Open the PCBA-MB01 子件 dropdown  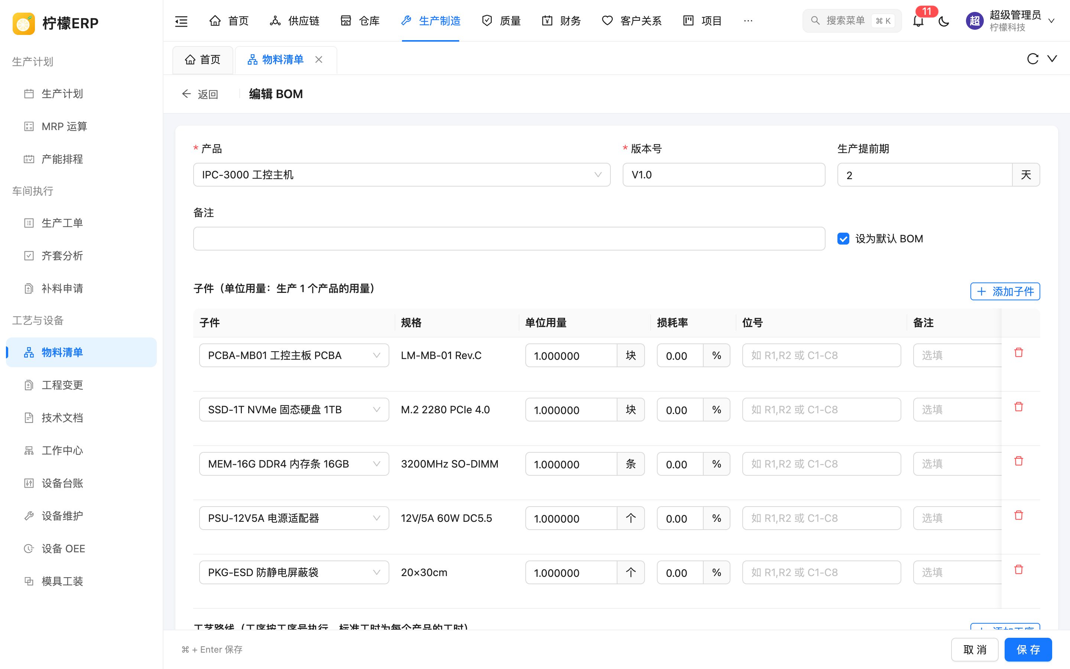coord(294,355)
